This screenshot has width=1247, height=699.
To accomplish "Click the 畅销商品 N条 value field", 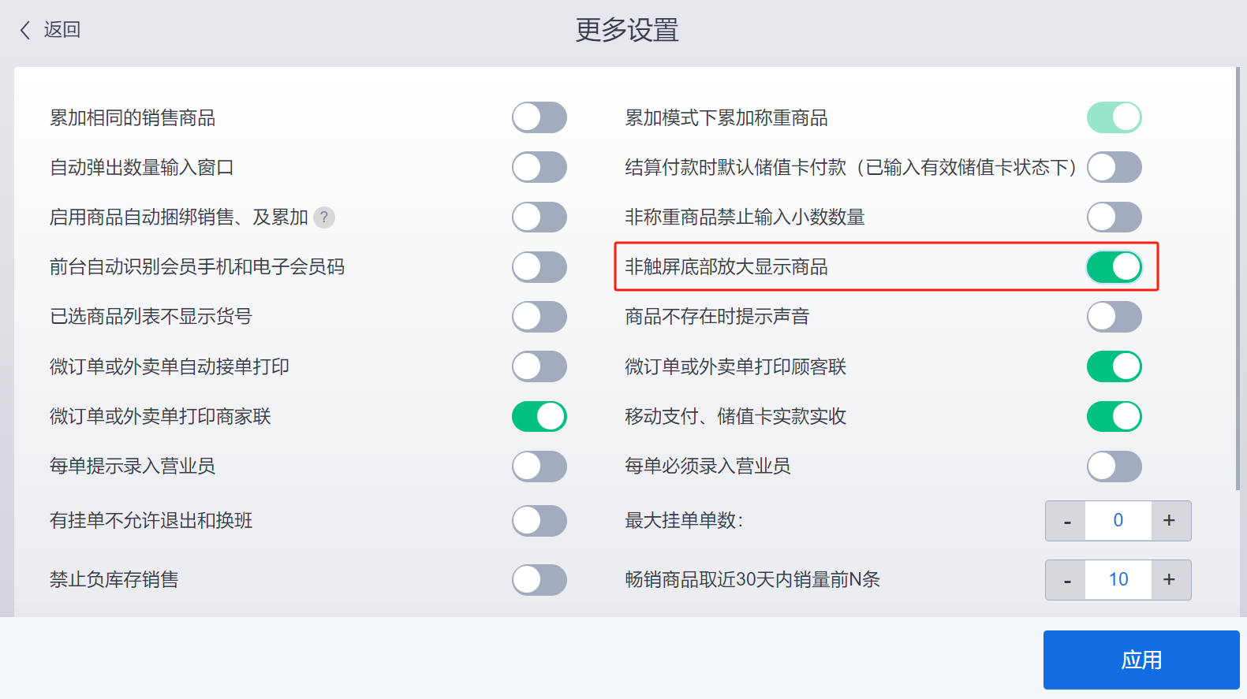I will [1118, 580].
